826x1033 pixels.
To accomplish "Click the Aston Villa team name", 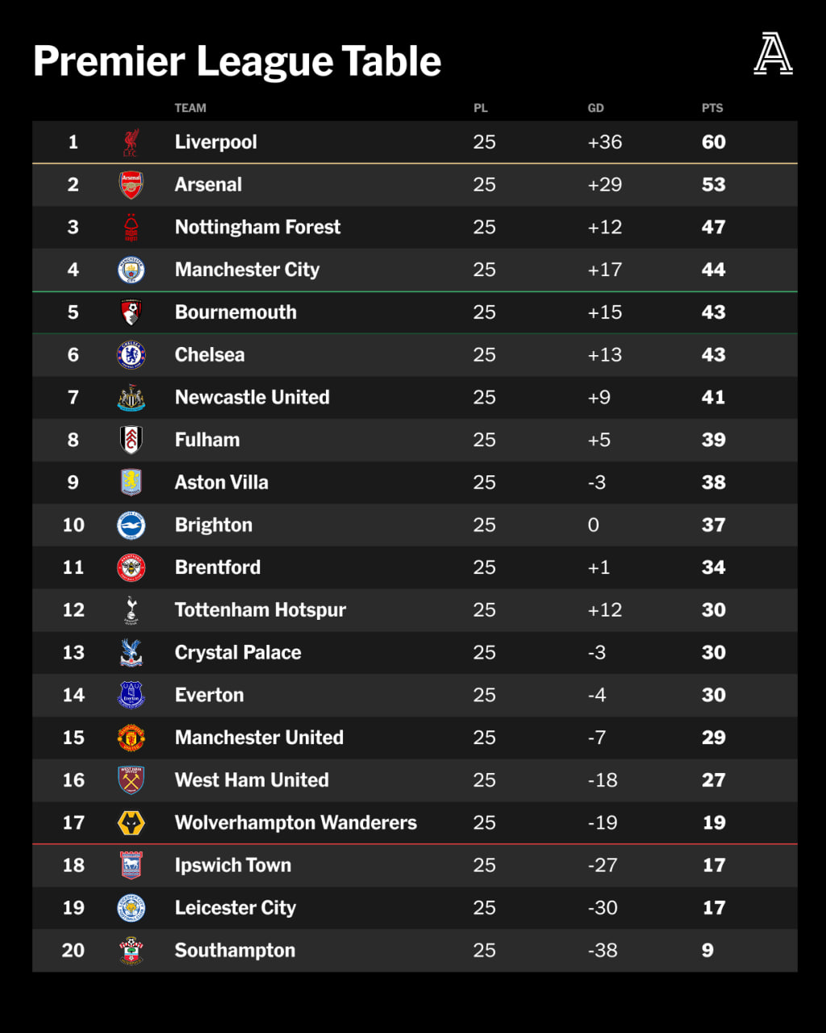I will click(x=221, y=483).
